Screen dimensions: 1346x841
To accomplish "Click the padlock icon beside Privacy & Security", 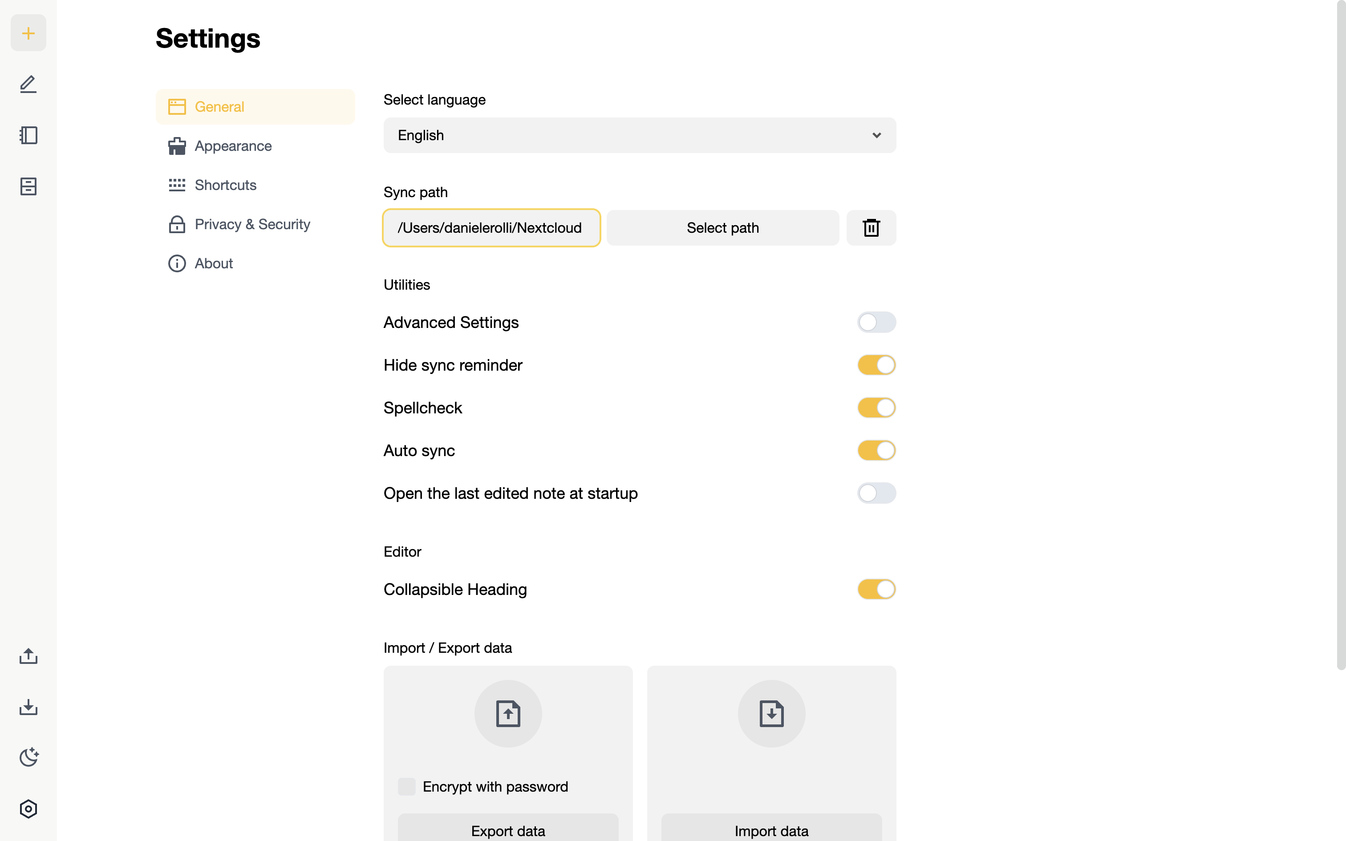I will (177, 224).
